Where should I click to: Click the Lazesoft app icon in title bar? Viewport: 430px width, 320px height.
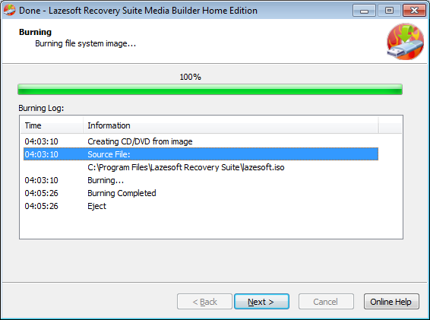tap(9, 10)
